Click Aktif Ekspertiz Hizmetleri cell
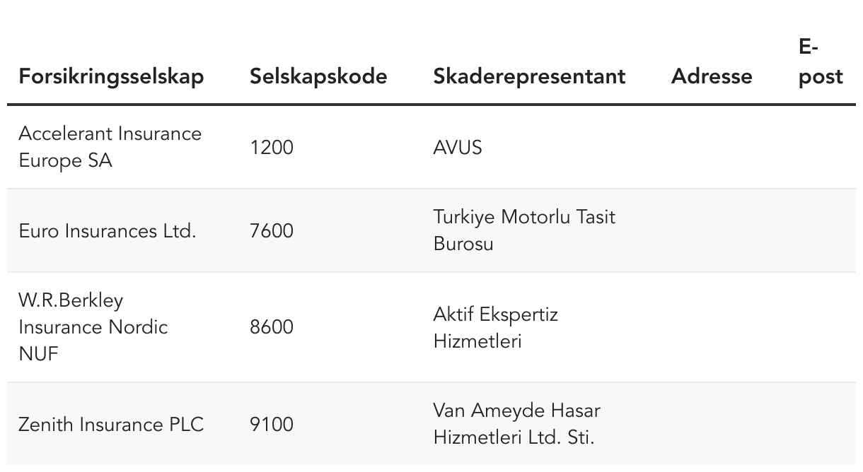863x472 pixels. pos(495,327)
